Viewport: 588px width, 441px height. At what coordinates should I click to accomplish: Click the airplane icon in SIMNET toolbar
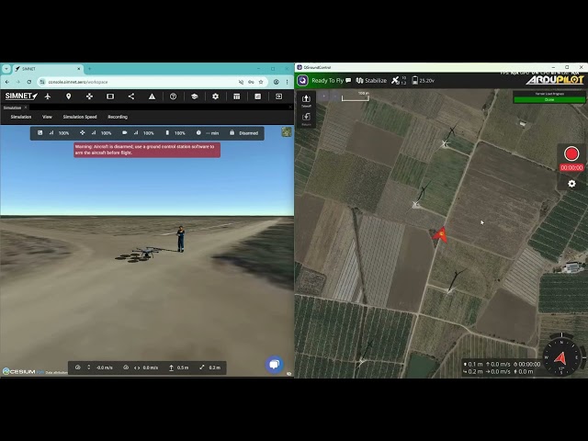click(x=48, y=96)
